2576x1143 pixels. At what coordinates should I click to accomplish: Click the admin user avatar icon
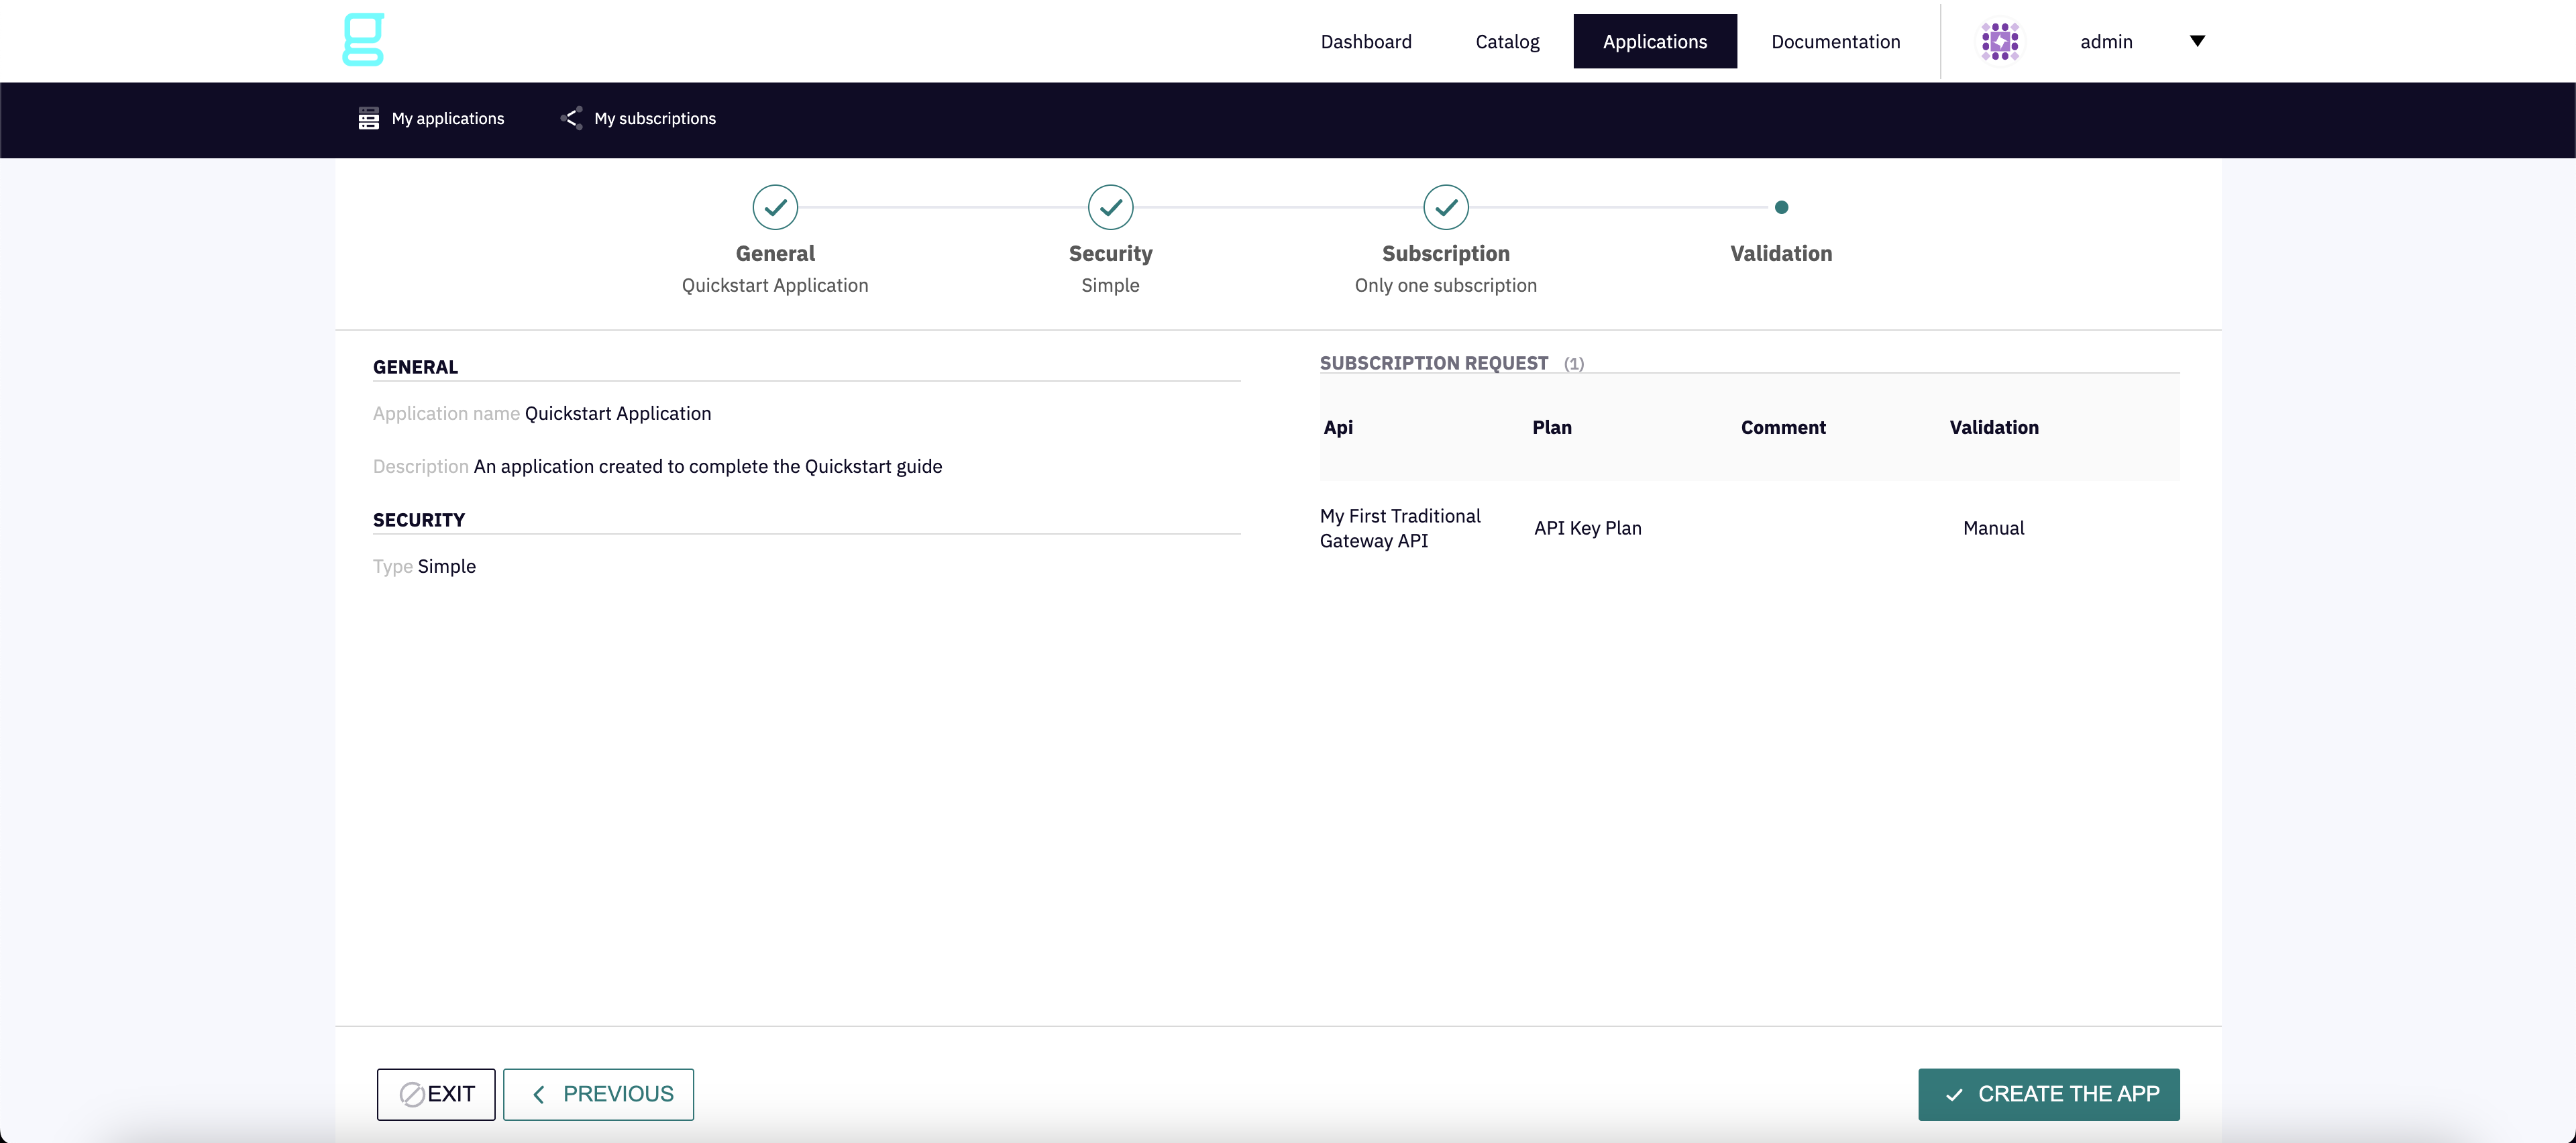click(2000, 41)
